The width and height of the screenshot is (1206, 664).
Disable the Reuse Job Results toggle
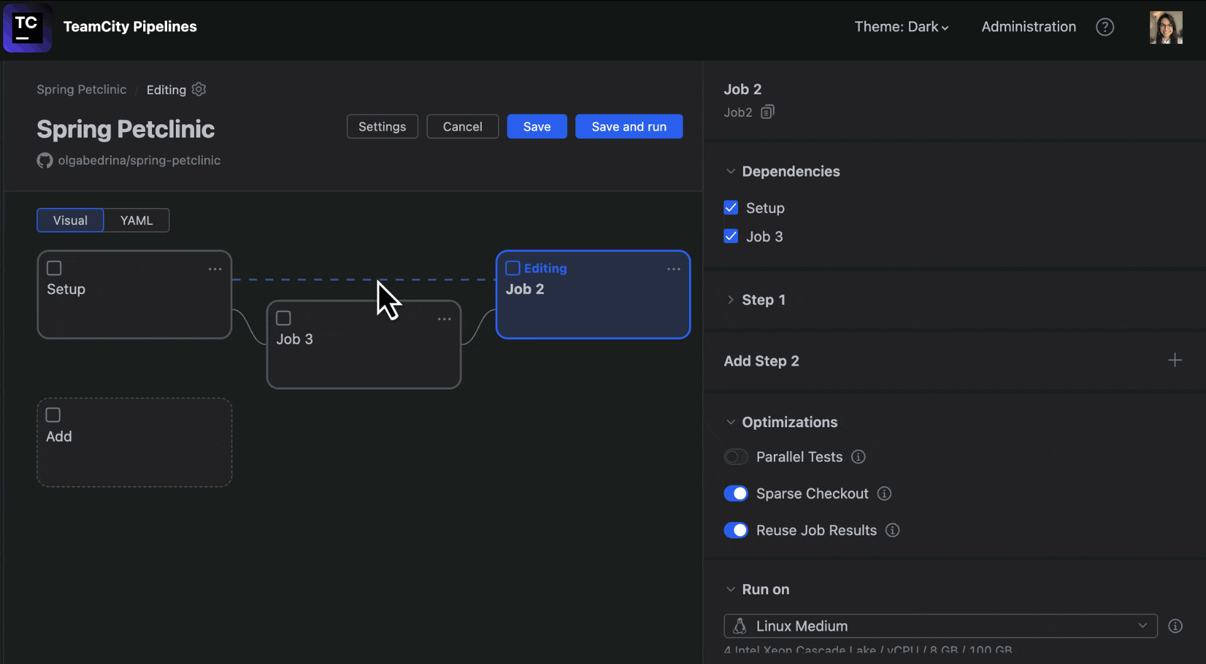[x=736, y=530]
